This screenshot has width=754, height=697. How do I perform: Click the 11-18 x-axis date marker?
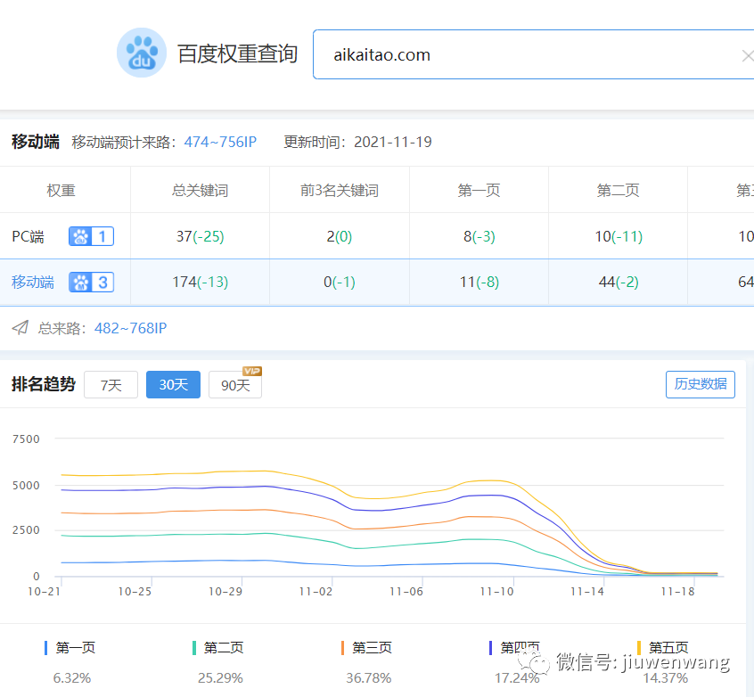coord(677,592)
